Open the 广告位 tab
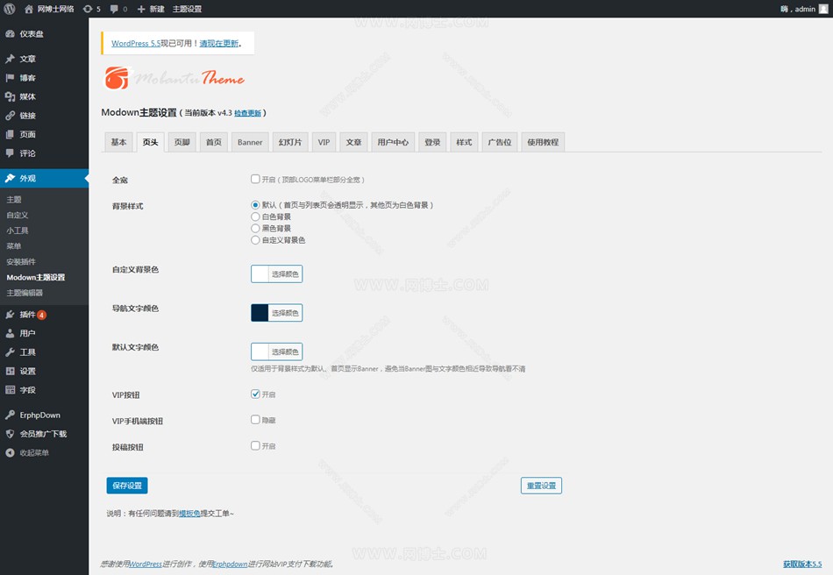 (x=500, y=142)
